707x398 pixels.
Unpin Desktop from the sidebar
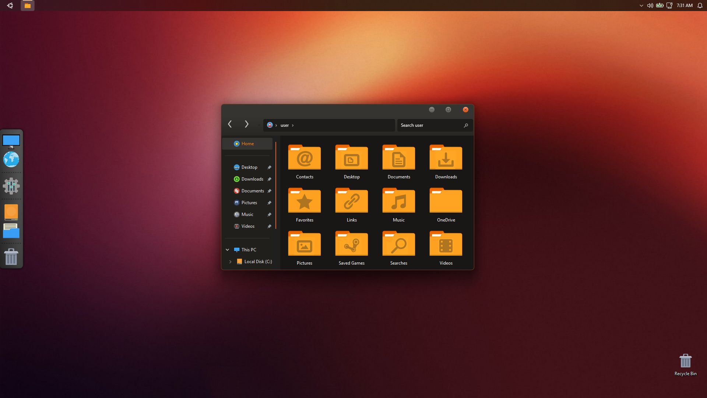coord(269,167)
